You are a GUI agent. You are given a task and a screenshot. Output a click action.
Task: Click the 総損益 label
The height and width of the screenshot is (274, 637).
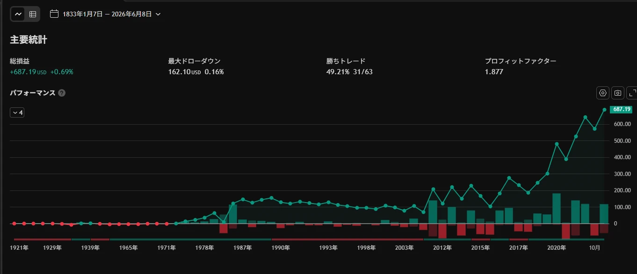click(20, 61)
